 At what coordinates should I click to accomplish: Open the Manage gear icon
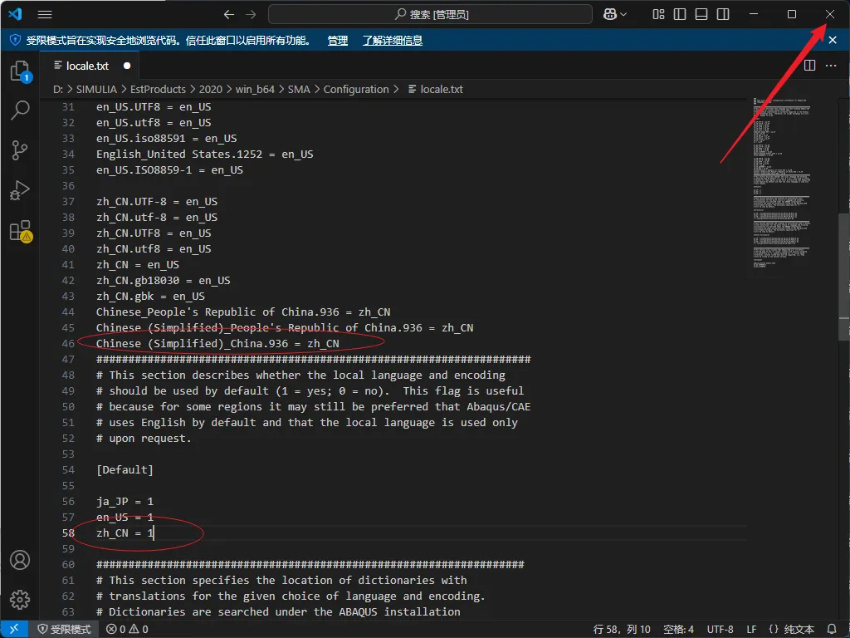(20, 600)
